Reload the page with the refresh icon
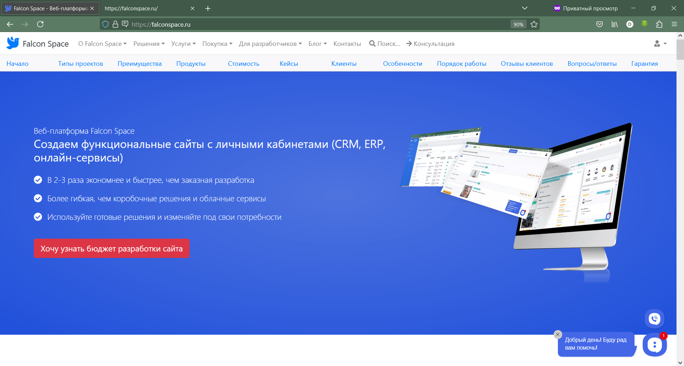The image size is (684, 366). (40, 24)
